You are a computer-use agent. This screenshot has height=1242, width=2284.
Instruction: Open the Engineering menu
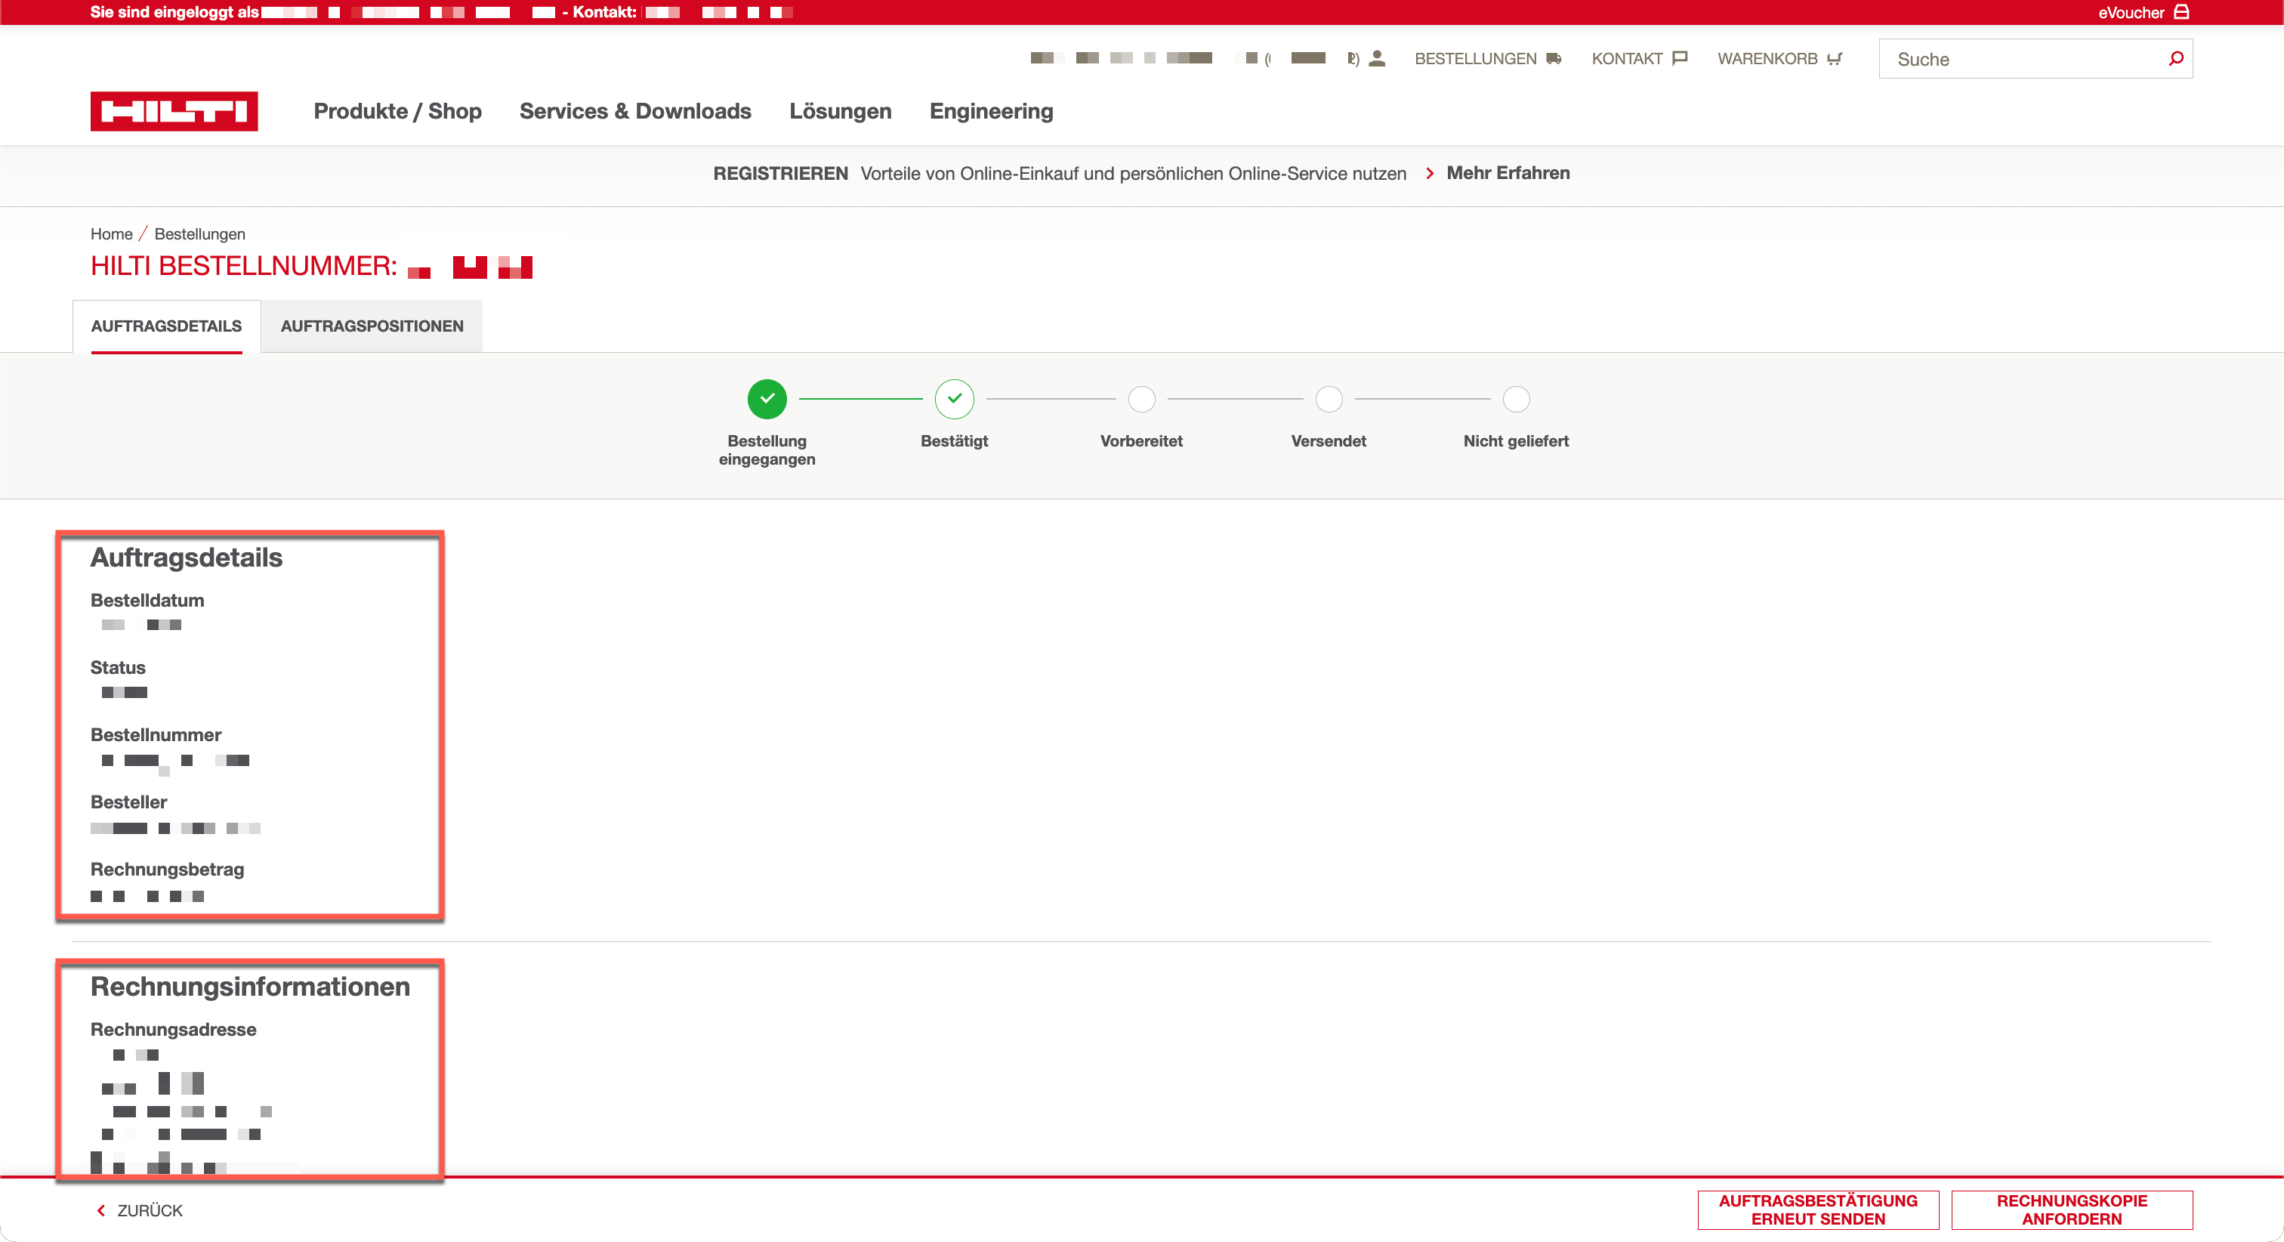point(991,111)
